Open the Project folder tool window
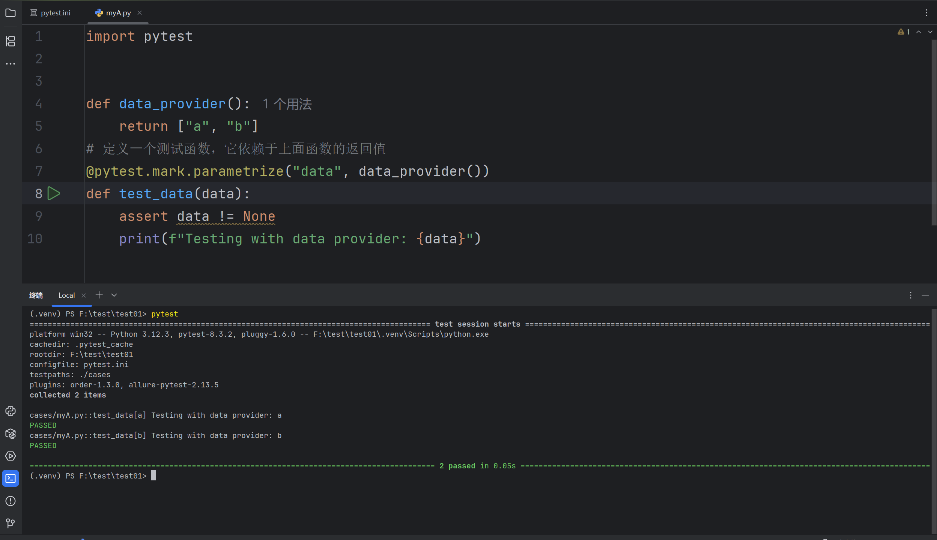Screen dimensions: 937x540 tap(11, 13)
